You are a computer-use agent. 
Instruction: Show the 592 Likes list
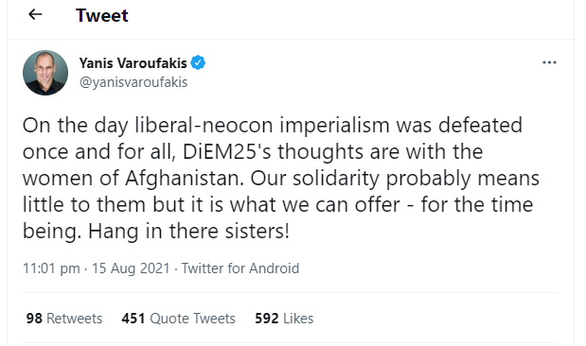click(x=284, y=319)
